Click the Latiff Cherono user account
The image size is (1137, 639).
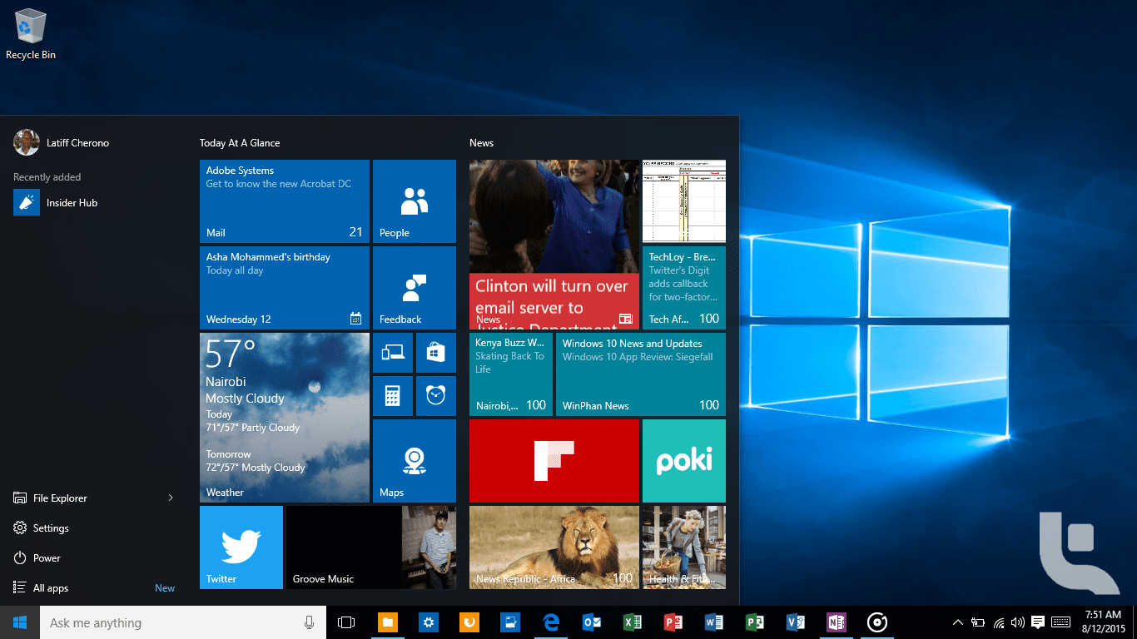62,142
